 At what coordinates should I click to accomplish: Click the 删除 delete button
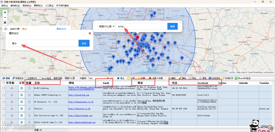coord(172,78)
